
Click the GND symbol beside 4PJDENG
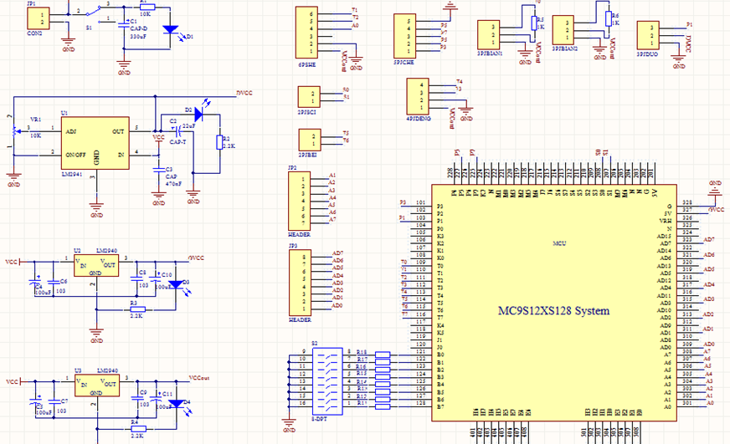[x=466, y=115]
